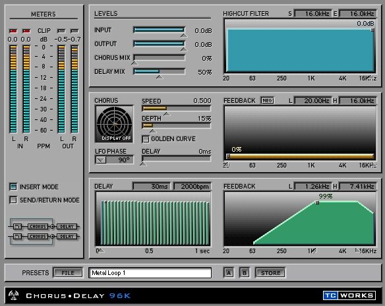
Task: Toggle the GOLDEN CURVE checkbox
Action: coord(146,139)
